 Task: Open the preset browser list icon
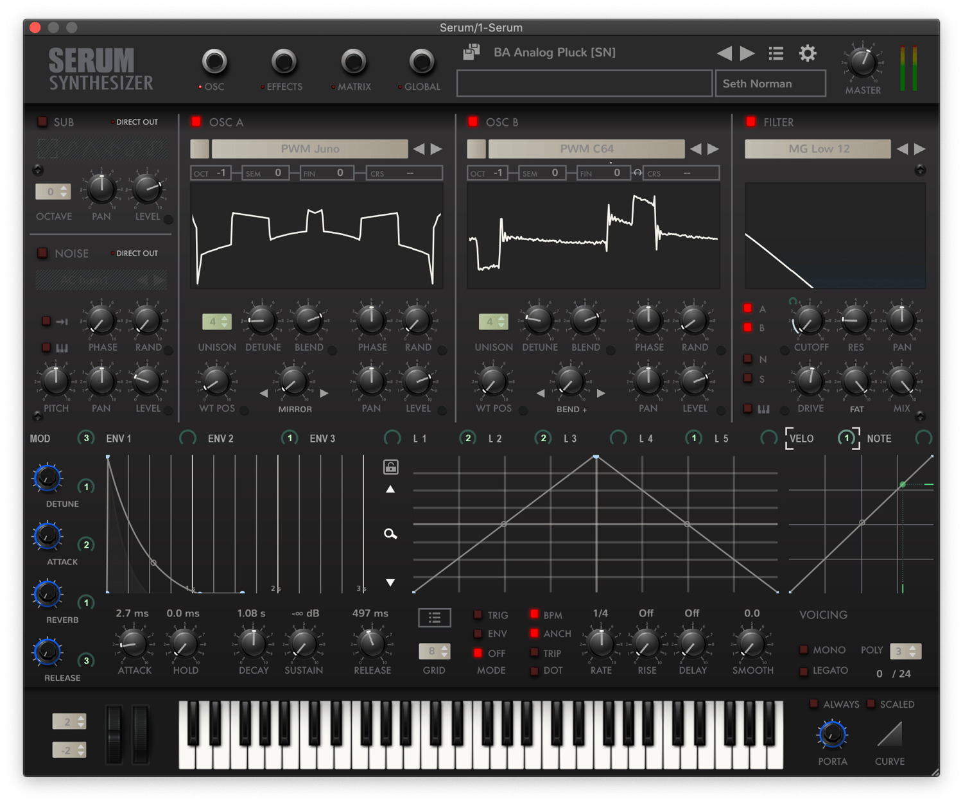click(x=776, y=53)
